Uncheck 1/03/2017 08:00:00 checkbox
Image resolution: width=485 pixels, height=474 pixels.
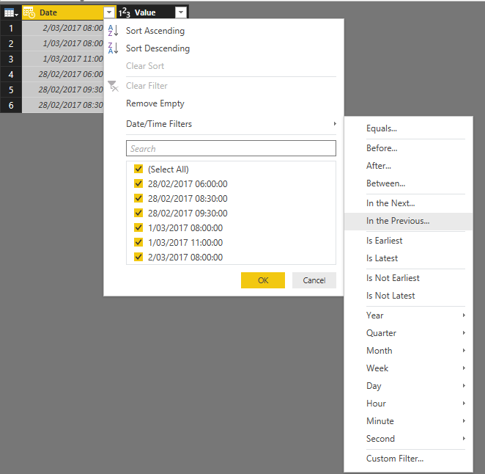138,227
